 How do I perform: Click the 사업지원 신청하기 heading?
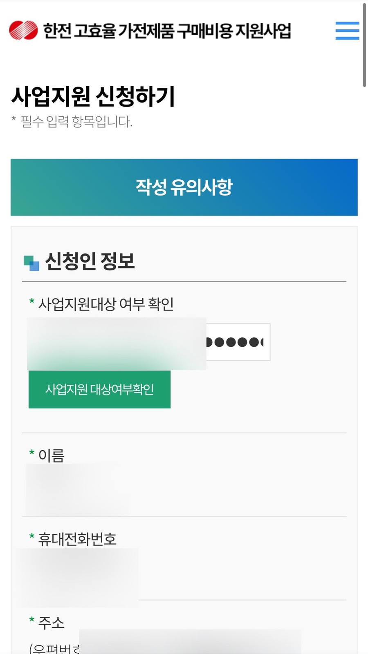93,96
